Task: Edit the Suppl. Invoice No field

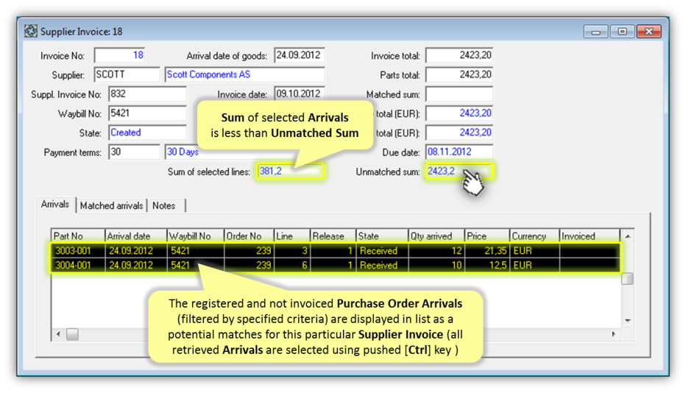Action: [147, 93]
